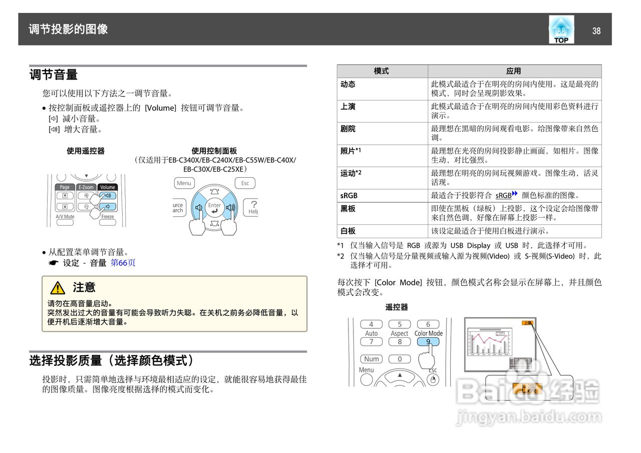The height and width of the screenshot is (453, 641).
Task: Toggle the Num button on remote keypad
Action: 371,359
